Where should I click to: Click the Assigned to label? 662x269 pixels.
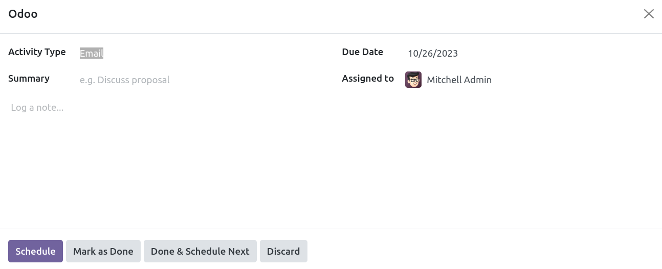pyautogui.click(x=368, y=79)
